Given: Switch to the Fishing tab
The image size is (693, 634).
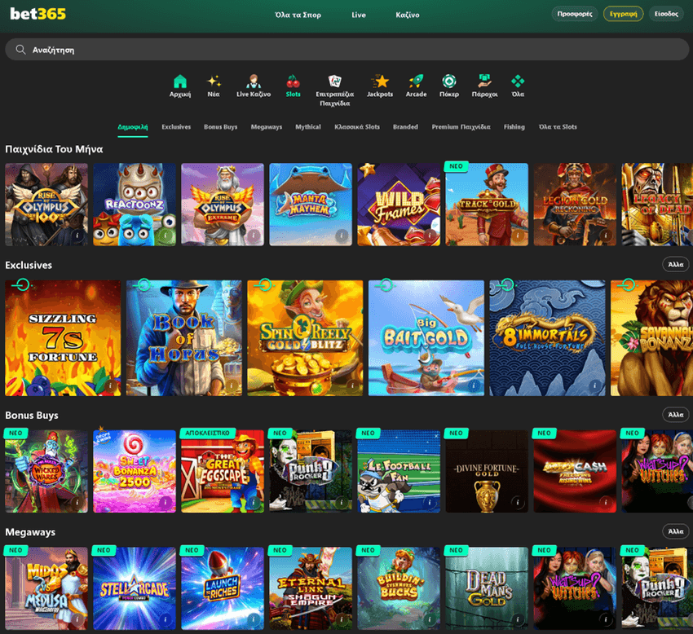Looking at the screenshot, I should pyautogui.click(x=514, y=127).
